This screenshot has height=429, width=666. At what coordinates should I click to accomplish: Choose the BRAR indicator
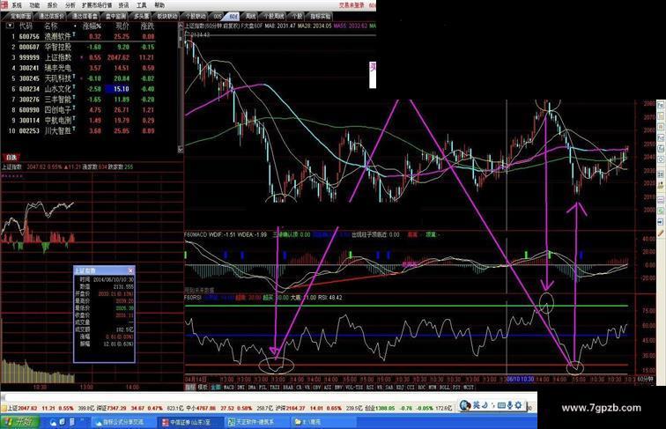(x=287, y=388)
